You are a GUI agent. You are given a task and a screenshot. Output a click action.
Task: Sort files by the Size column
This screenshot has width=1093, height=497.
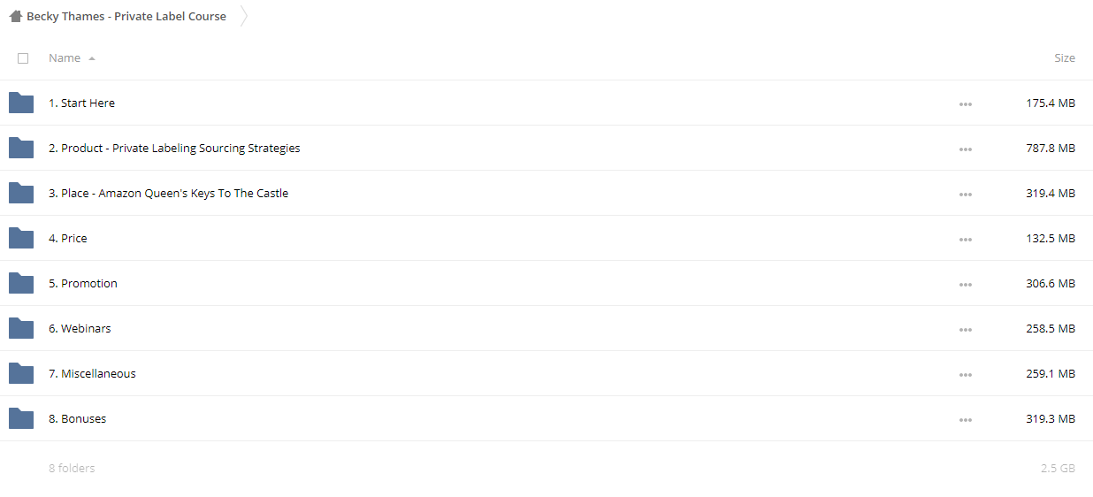tap(1065, 57)
